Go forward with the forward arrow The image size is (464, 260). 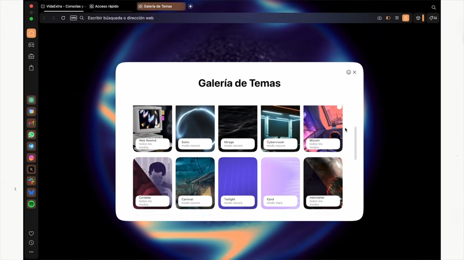[54, 18]
